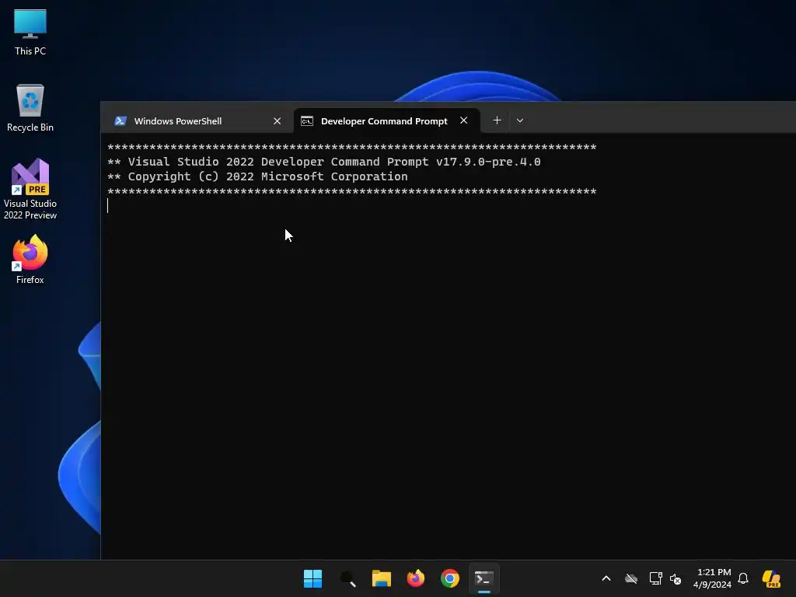
Task: Close the Developer Command Prompt tab
Action: click(x=463, y=120)
